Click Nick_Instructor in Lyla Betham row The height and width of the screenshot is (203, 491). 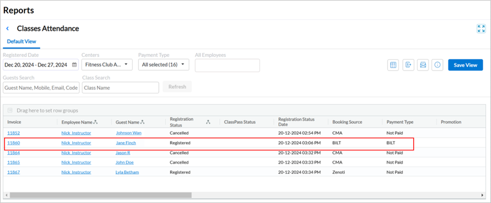76,172
